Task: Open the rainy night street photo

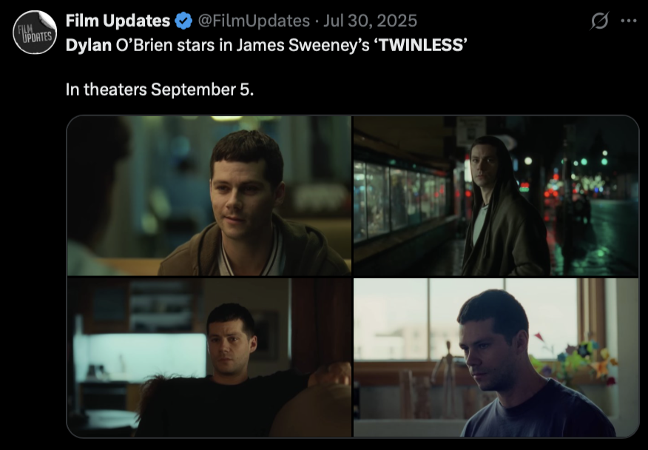Action: pyautogui.click(x=496, y=195)
